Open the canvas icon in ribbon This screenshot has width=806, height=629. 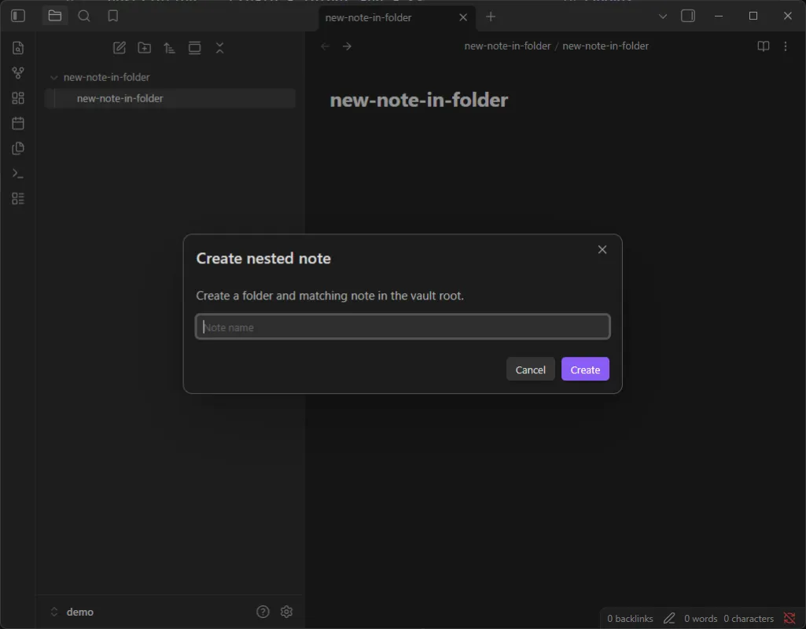[18, 98]
